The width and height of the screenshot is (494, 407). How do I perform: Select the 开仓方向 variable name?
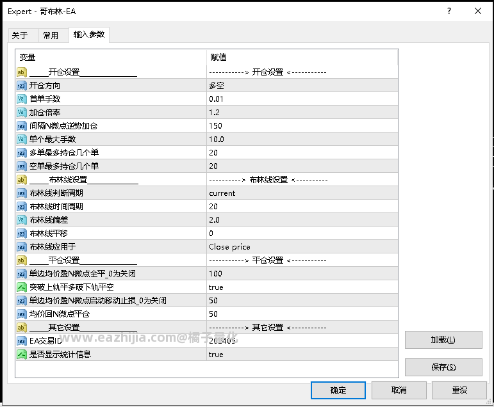pos(45,86)
